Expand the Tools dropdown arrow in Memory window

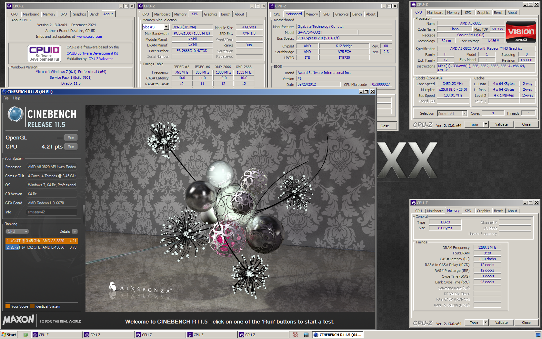coord(486,323)
